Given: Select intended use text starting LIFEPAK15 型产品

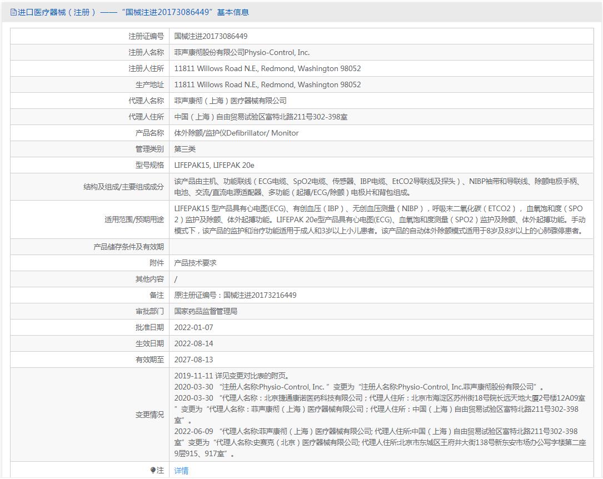Looking at the screenshot, I should tap(380, 219).
